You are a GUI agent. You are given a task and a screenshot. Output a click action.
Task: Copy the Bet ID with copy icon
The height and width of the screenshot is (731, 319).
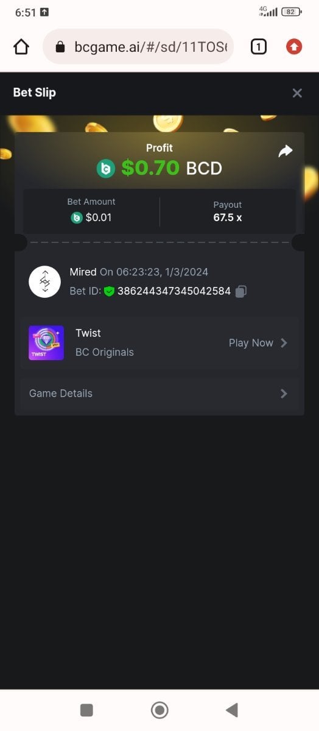pos(241,291)
